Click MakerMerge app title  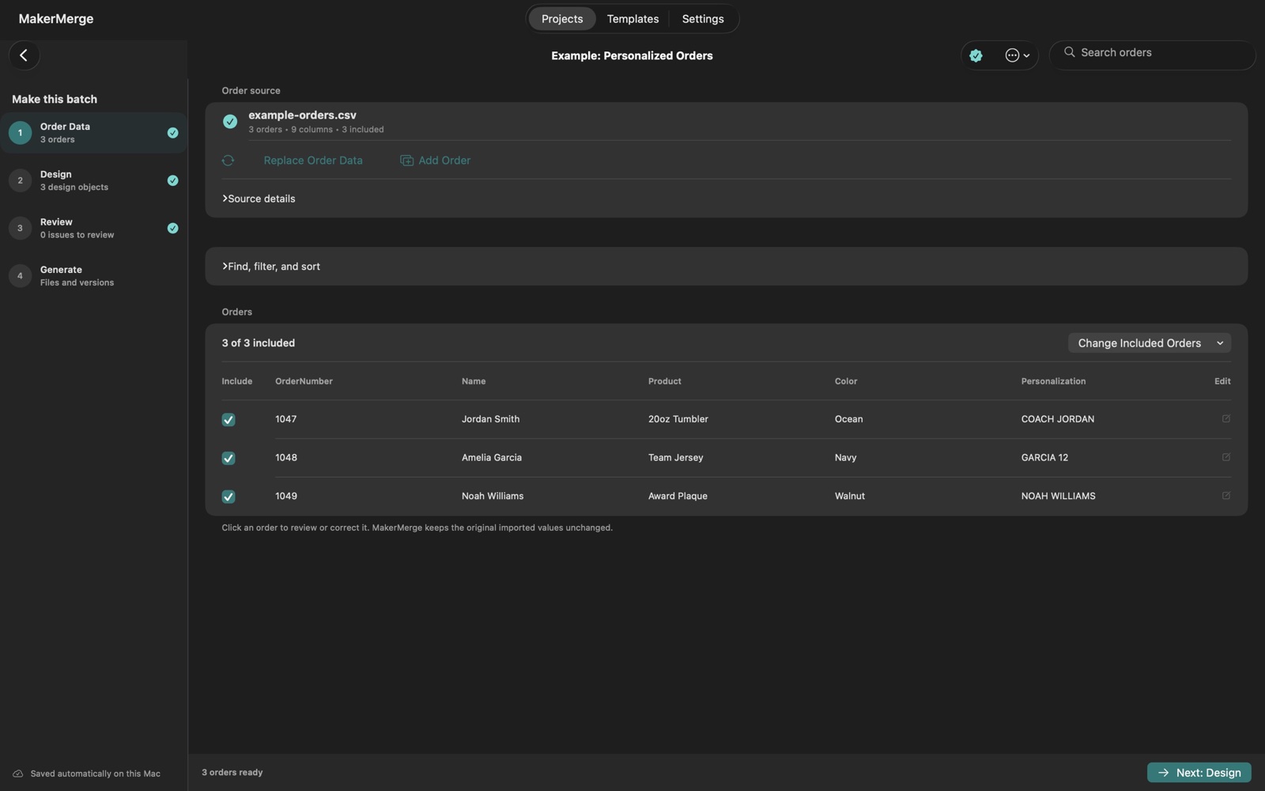[x=56, y=19]
